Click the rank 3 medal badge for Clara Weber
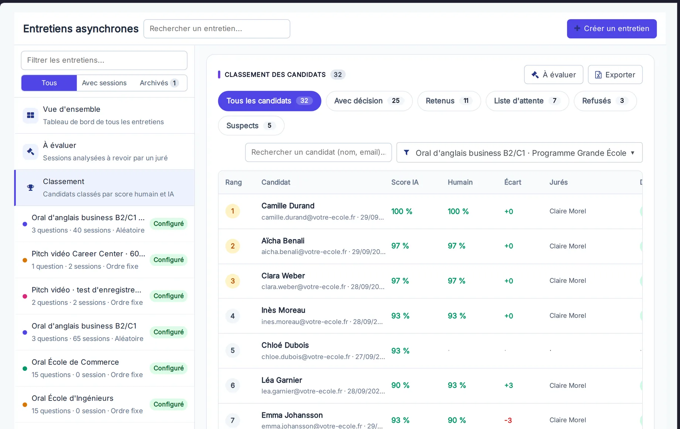Screen dimensions: 680x429 pos(233,281)
